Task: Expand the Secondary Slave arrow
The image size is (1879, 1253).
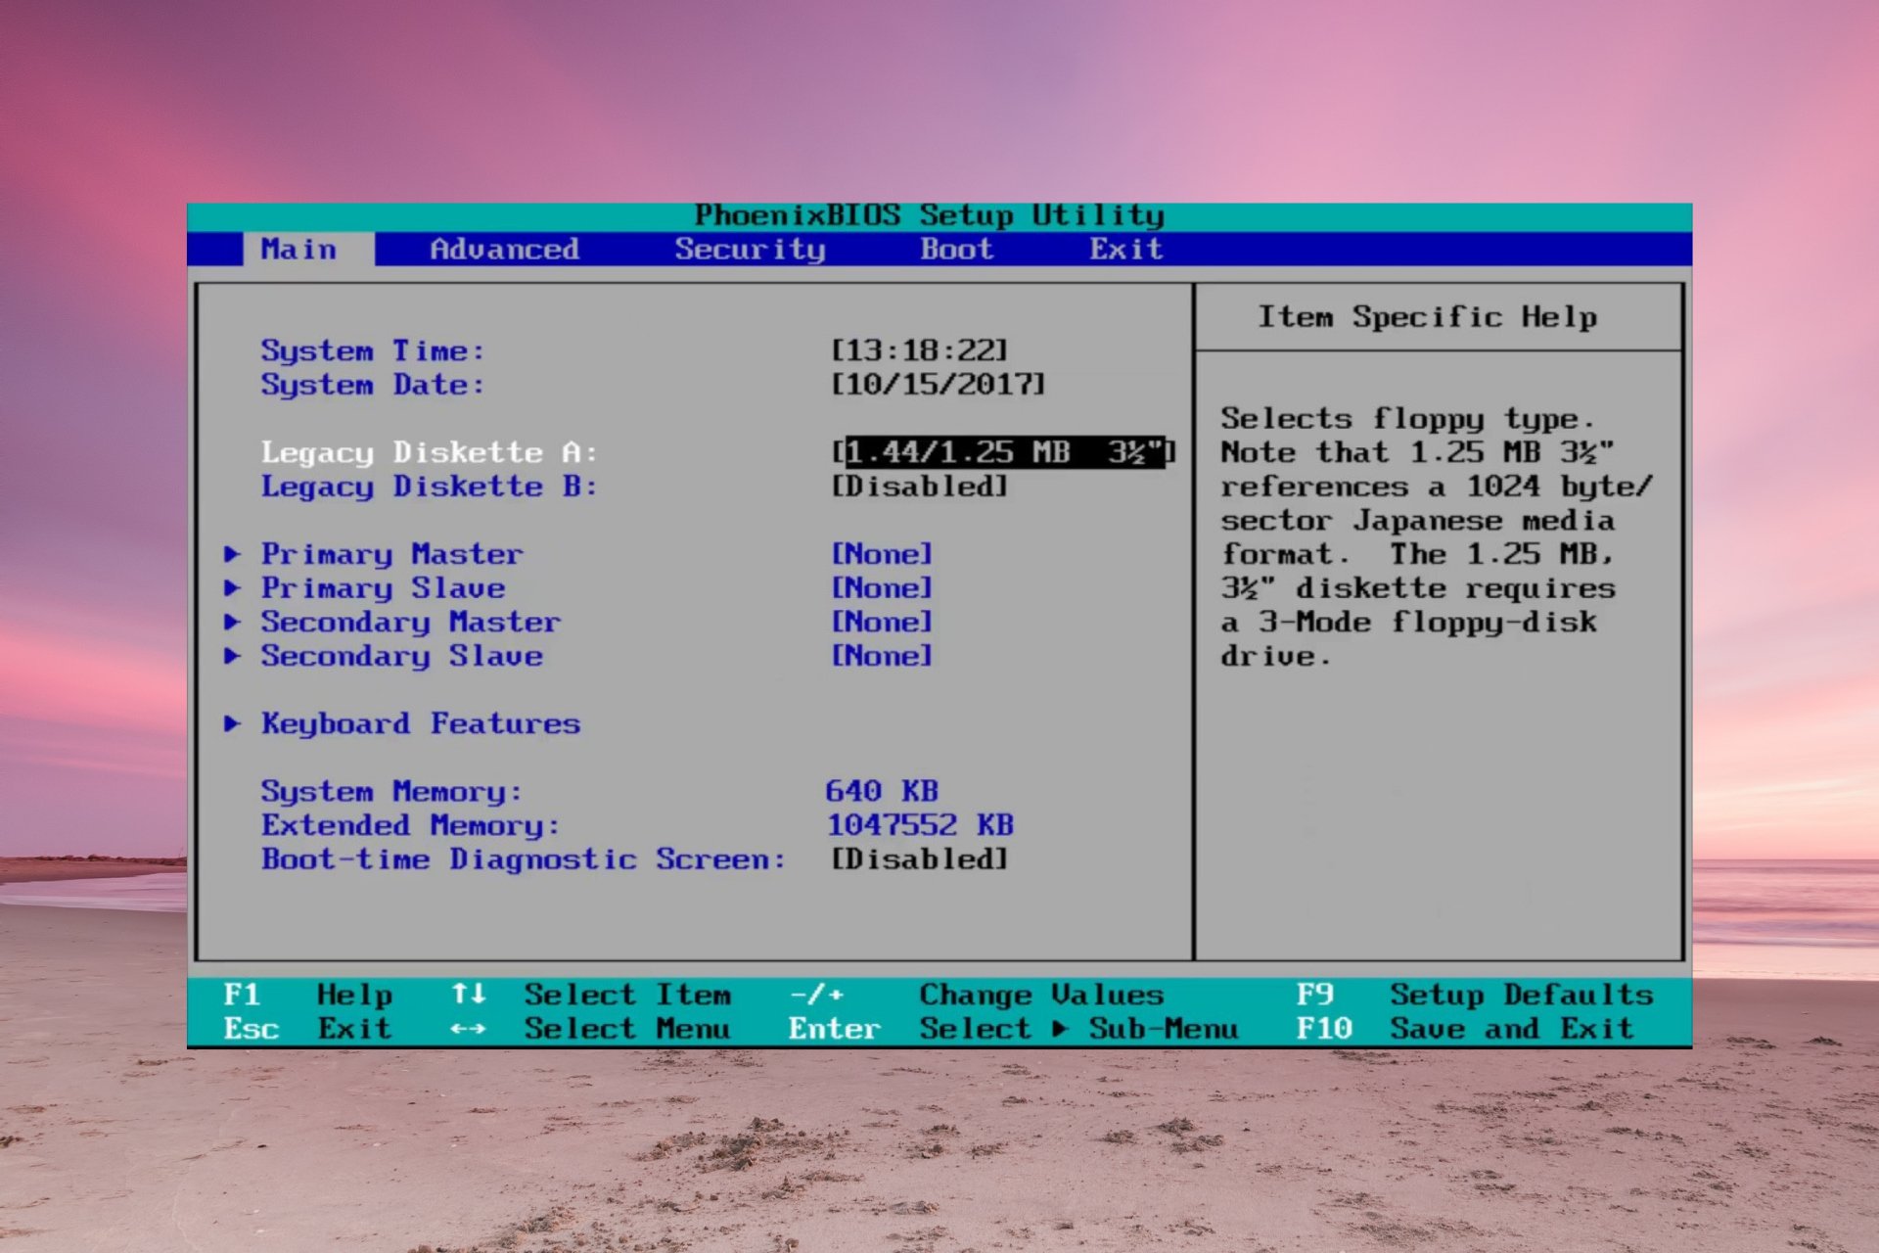Action: pos(232,656)
